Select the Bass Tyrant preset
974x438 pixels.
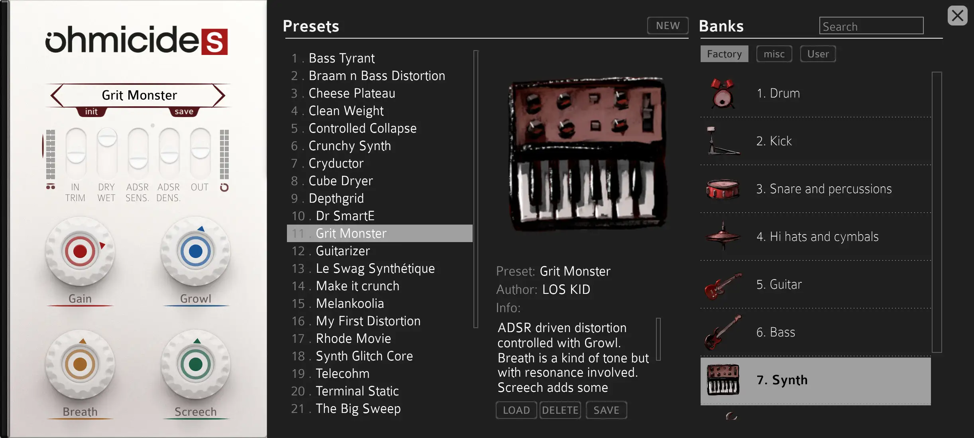pyautogui.click(x=380, y=58)
